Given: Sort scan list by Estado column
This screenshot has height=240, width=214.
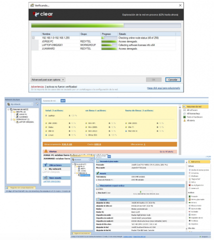Looking at the screenshot, I should click(146, 34).
